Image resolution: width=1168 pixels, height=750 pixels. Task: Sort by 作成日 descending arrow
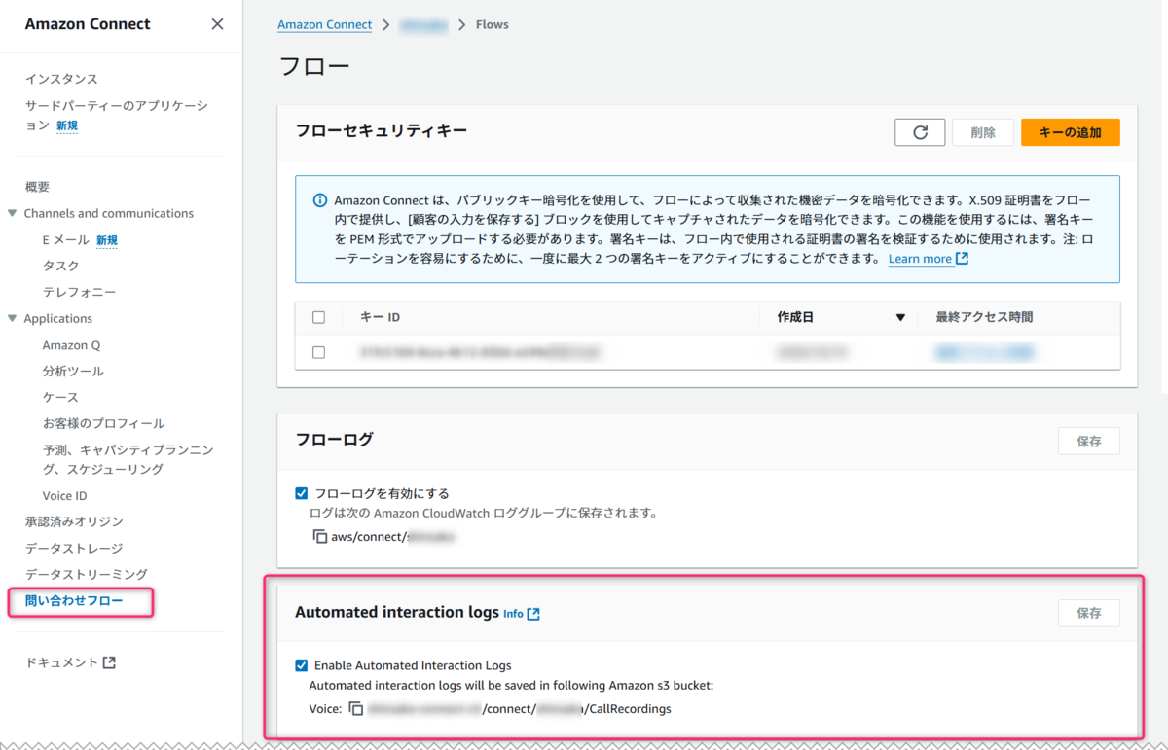[x=900, y=317]
